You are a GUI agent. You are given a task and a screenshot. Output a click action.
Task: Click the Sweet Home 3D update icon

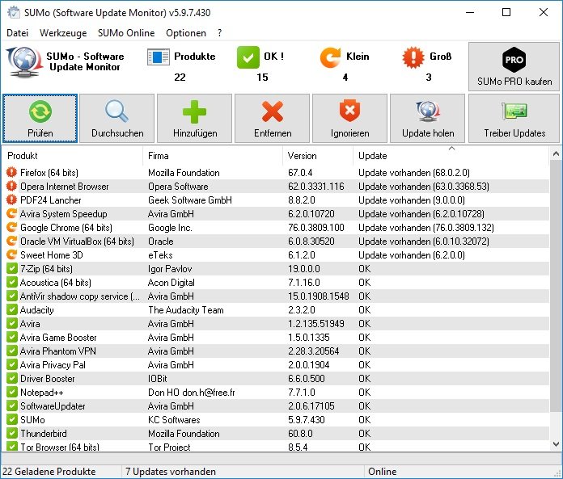(11, 254)
